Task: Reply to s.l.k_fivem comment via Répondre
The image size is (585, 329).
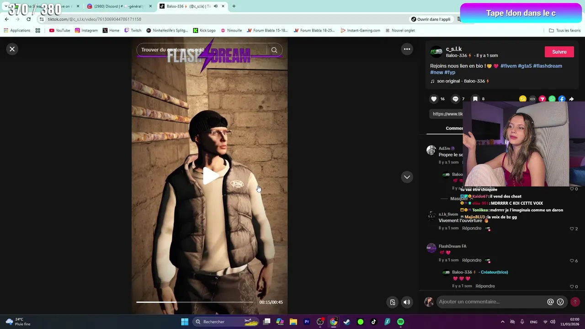Action: tap(472, 228)
